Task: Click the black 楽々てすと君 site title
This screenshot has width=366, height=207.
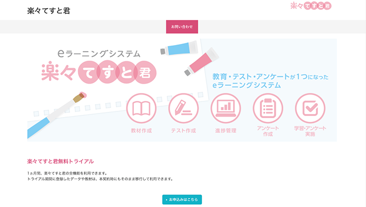Action: coord(49,11)
